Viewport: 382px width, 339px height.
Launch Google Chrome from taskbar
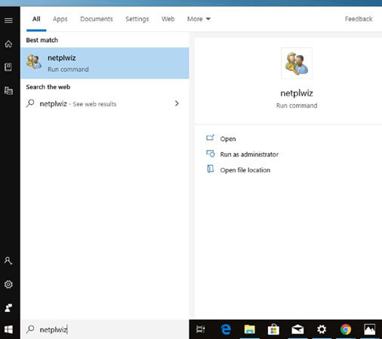tap(346, 329)
